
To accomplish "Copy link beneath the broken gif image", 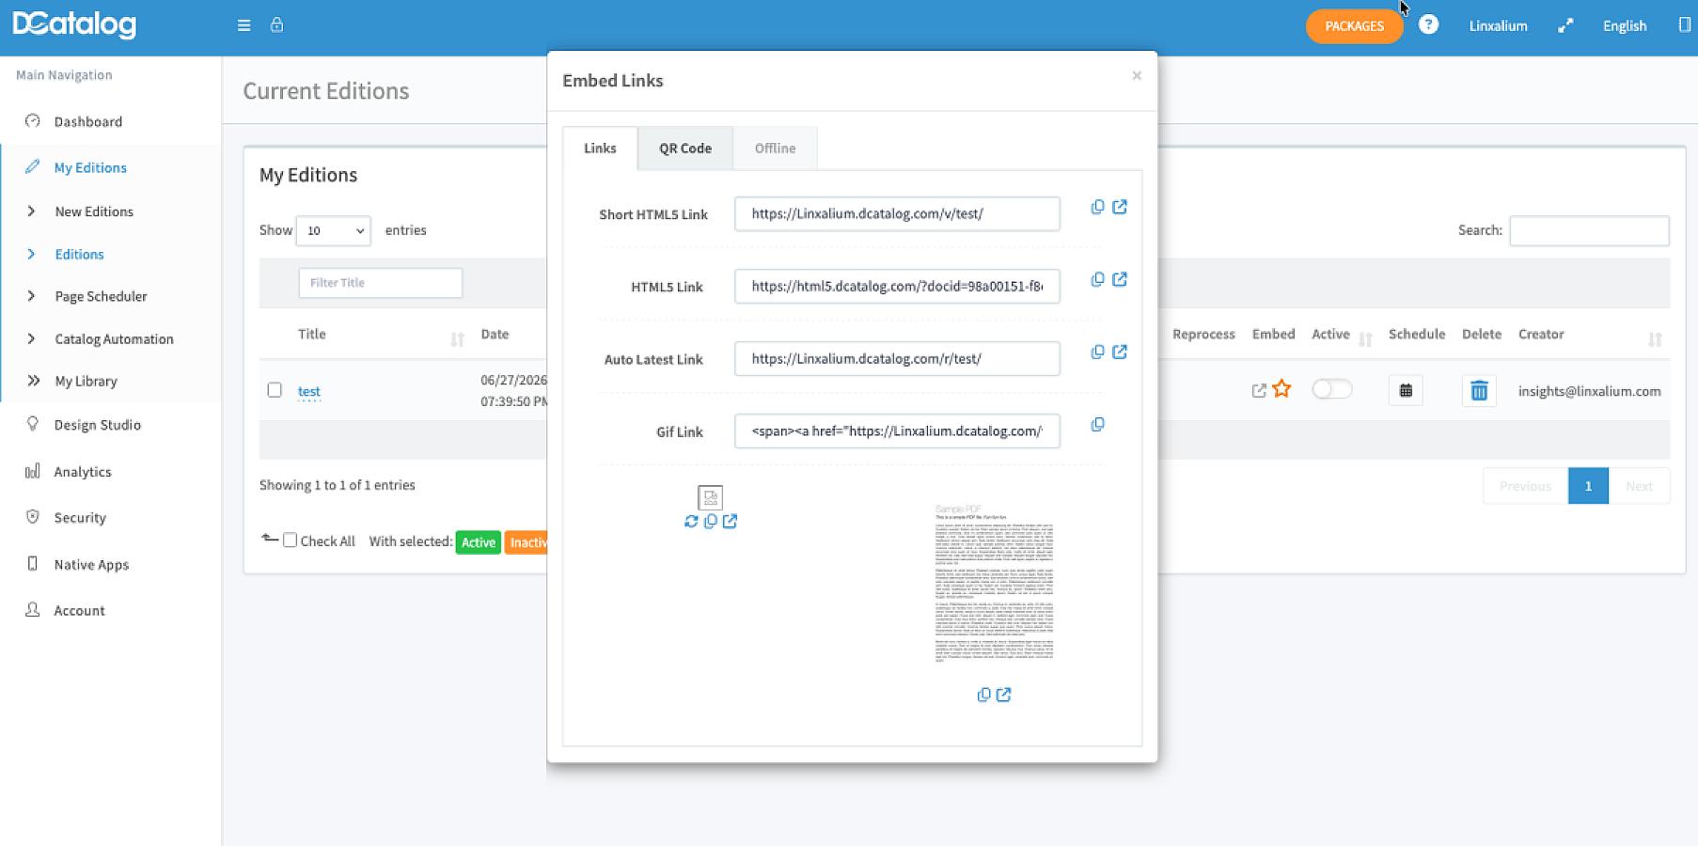I will click(711, 521).
